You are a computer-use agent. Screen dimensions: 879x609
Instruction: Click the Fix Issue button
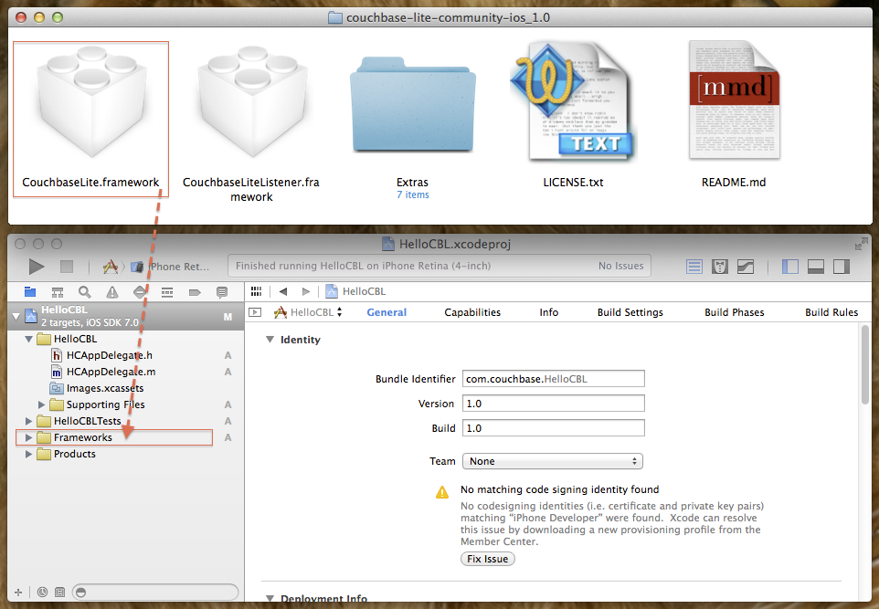pos(488,559)
